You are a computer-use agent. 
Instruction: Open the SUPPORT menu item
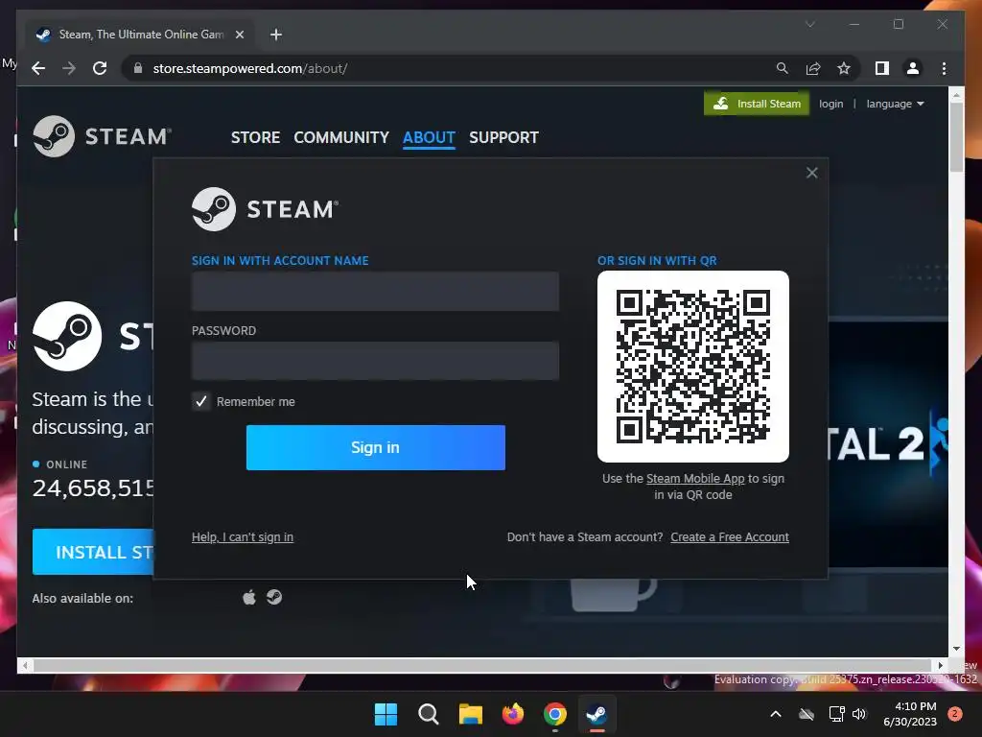[503, 137]
